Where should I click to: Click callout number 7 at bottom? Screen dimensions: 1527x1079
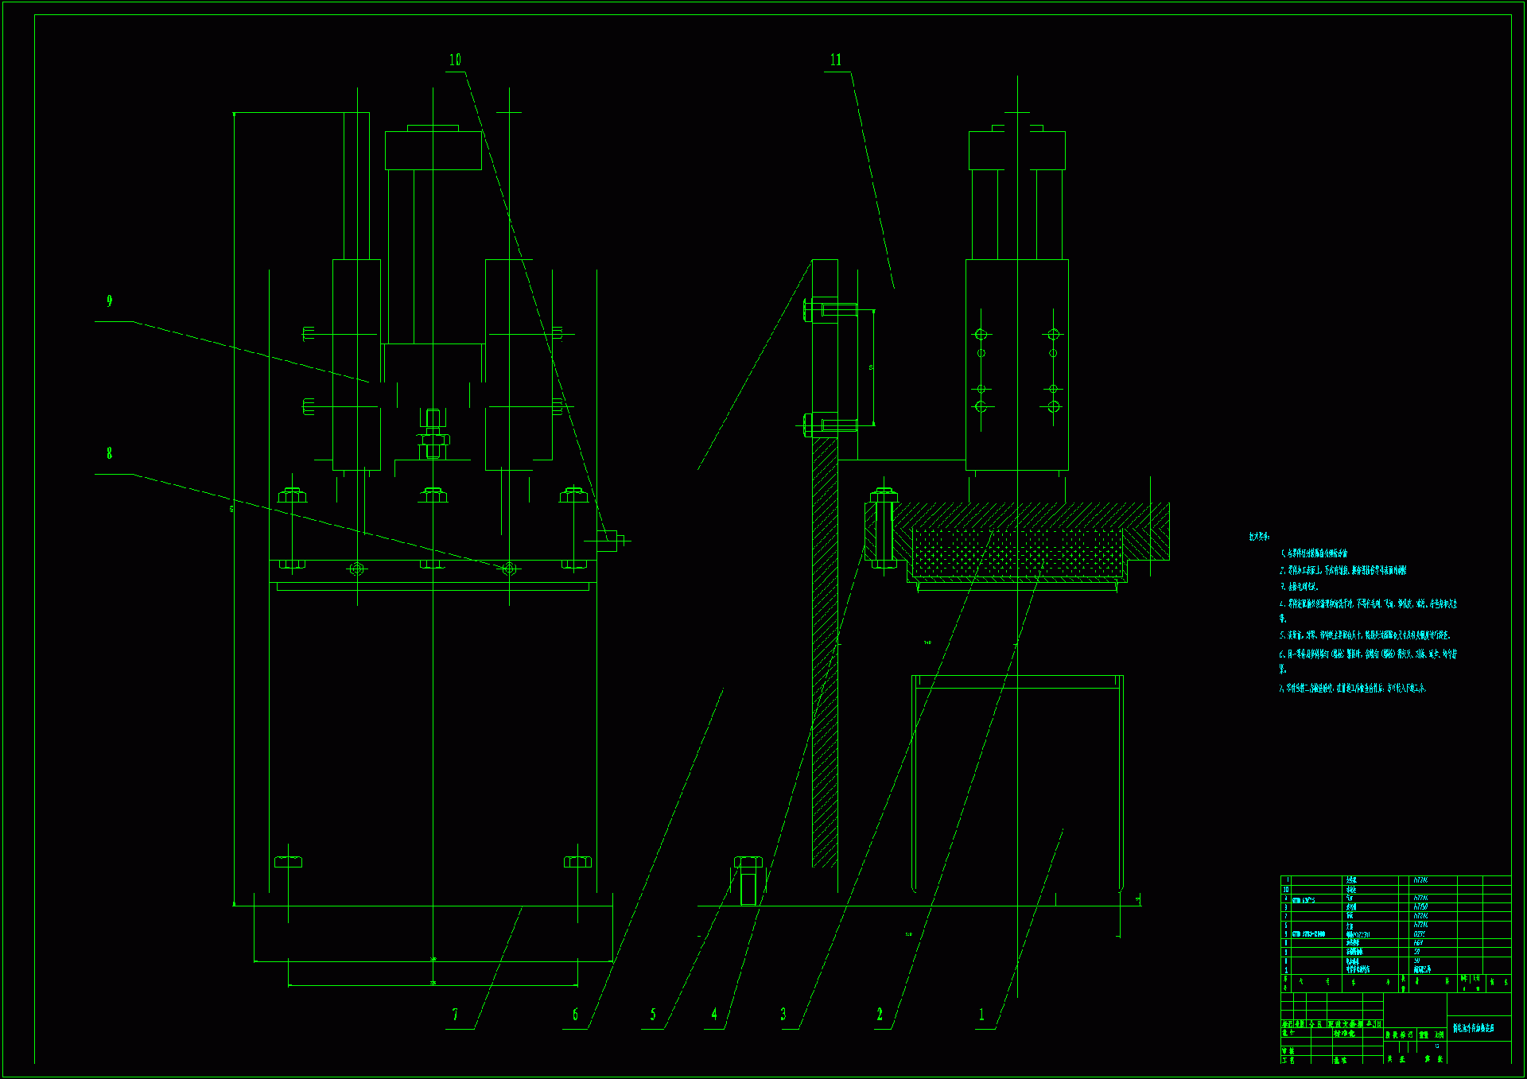(455, 1015)
